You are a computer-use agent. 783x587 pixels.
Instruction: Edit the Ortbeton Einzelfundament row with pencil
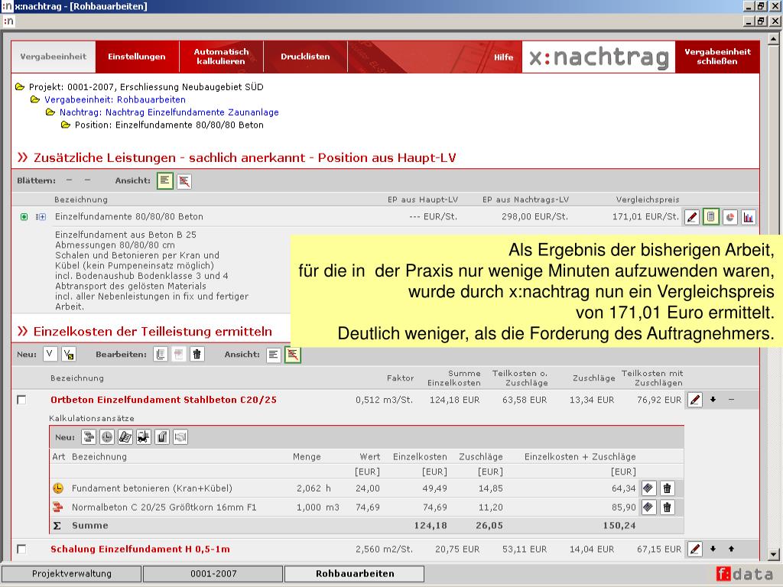coord(694,400)
